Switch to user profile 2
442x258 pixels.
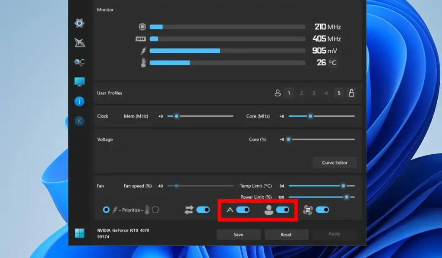point(302,93)
